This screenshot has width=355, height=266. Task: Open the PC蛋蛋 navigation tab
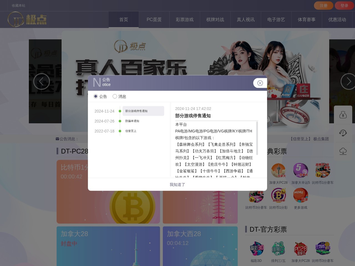coord(154,20)
